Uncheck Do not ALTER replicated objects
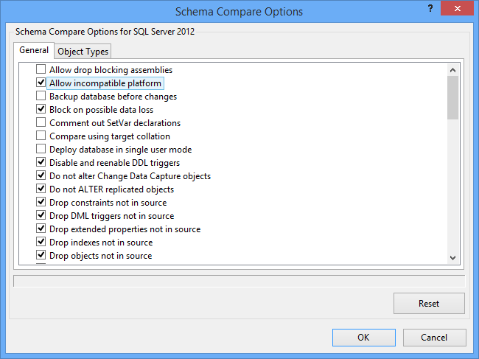 coord(41,189)
